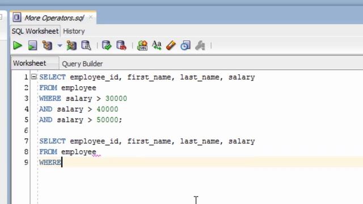Click the Autotrace icon

(71, 45)
